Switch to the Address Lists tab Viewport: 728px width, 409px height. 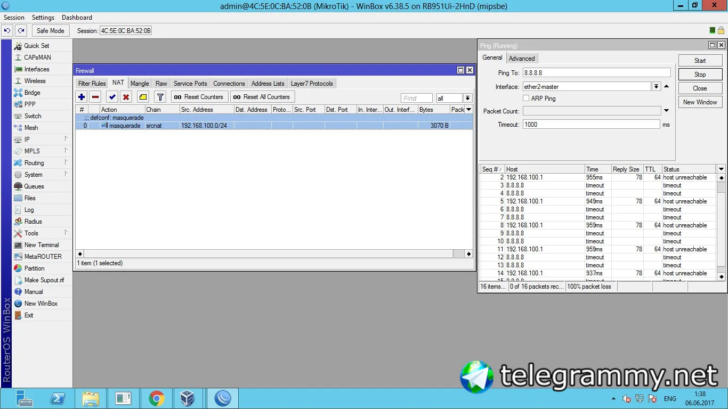pyautogui.click(x=268, y=84)
